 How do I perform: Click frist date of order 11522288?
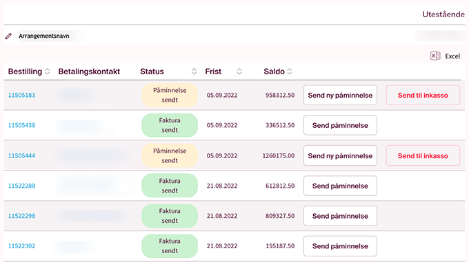click(x=222, y=186)
